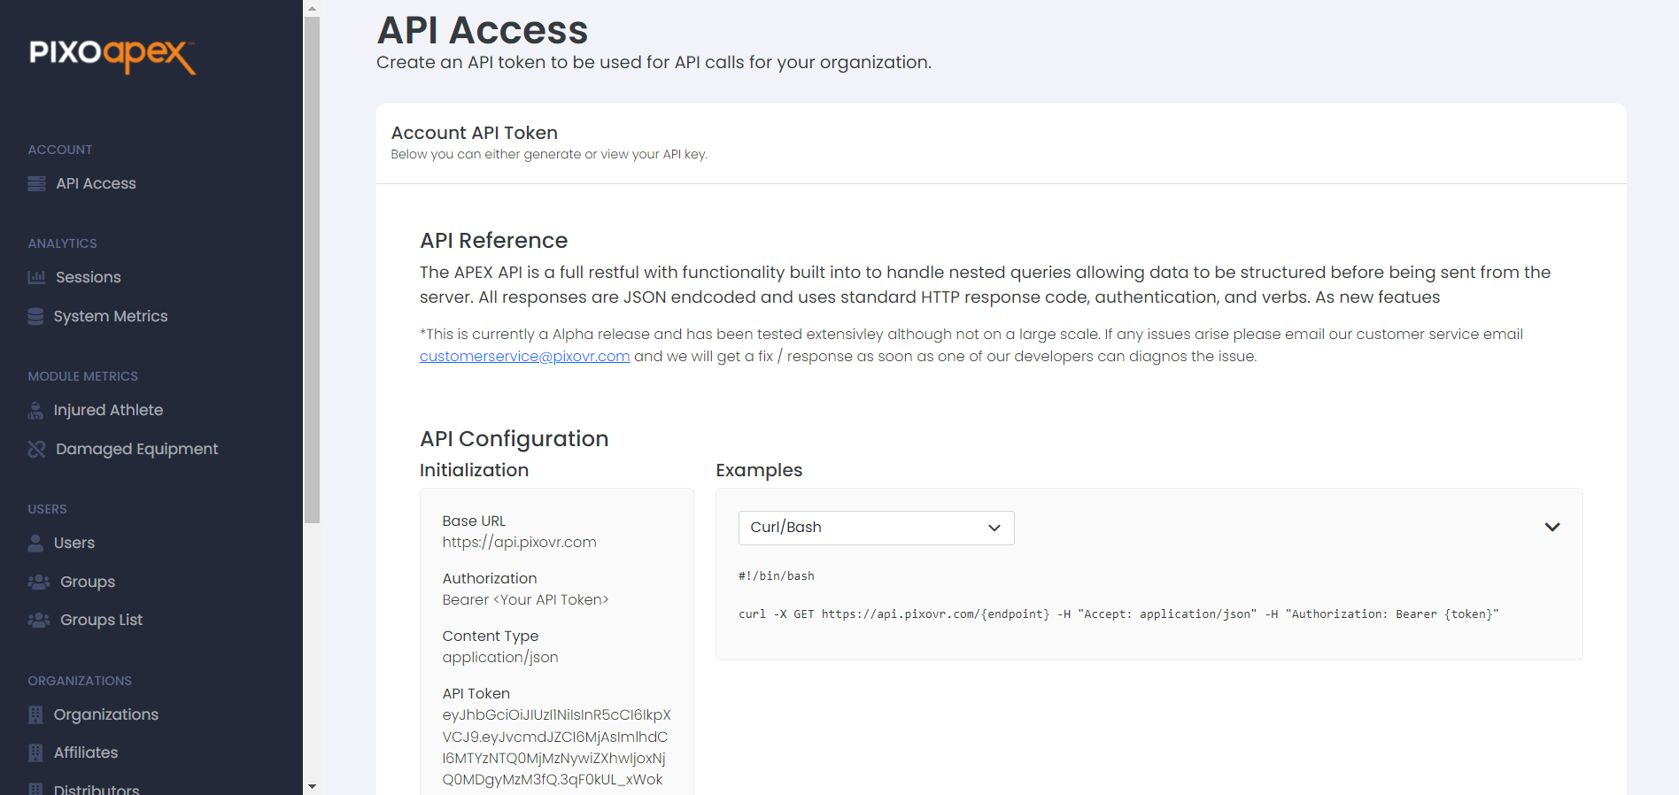Open the System Metrics page
Screen dimensions: 1679x795
point(111,317)
